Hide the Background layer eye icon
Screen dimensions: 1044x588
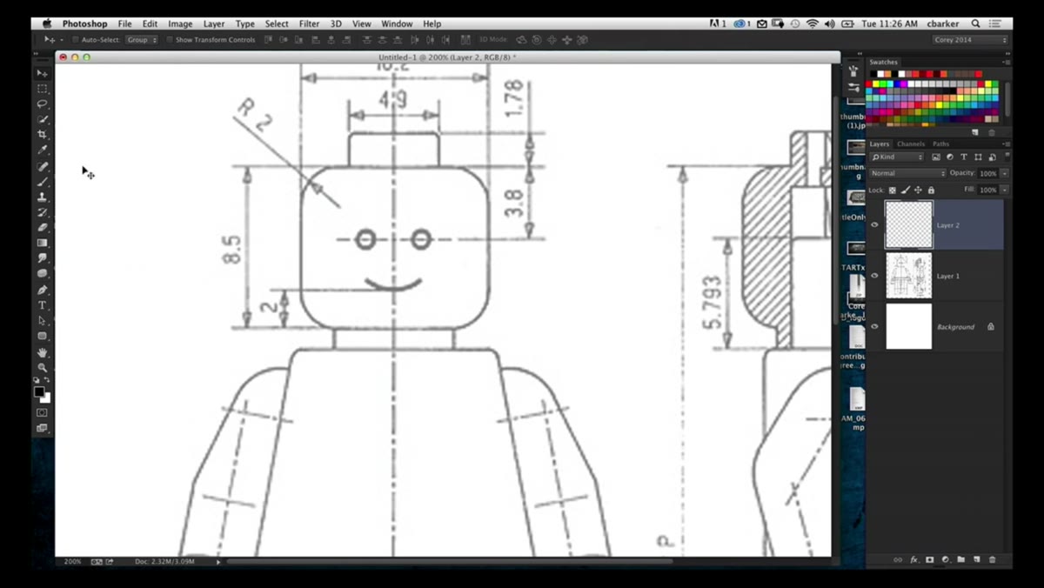[875, 327]
